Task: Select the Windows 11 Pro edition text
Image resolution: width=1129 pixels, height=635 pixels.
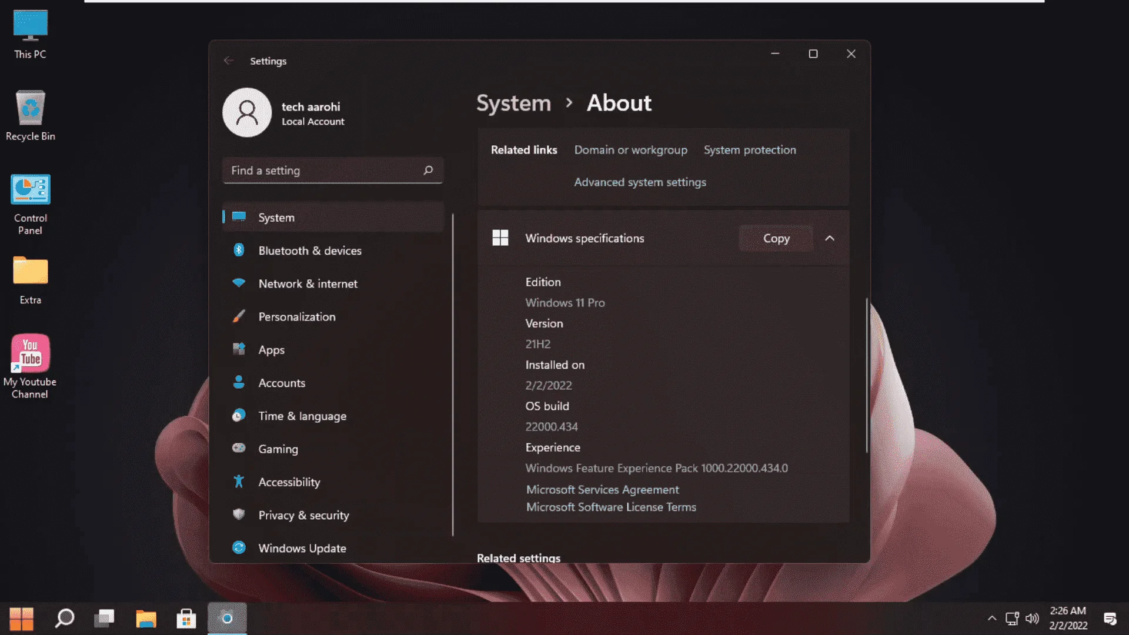Action: click(565, 303)
